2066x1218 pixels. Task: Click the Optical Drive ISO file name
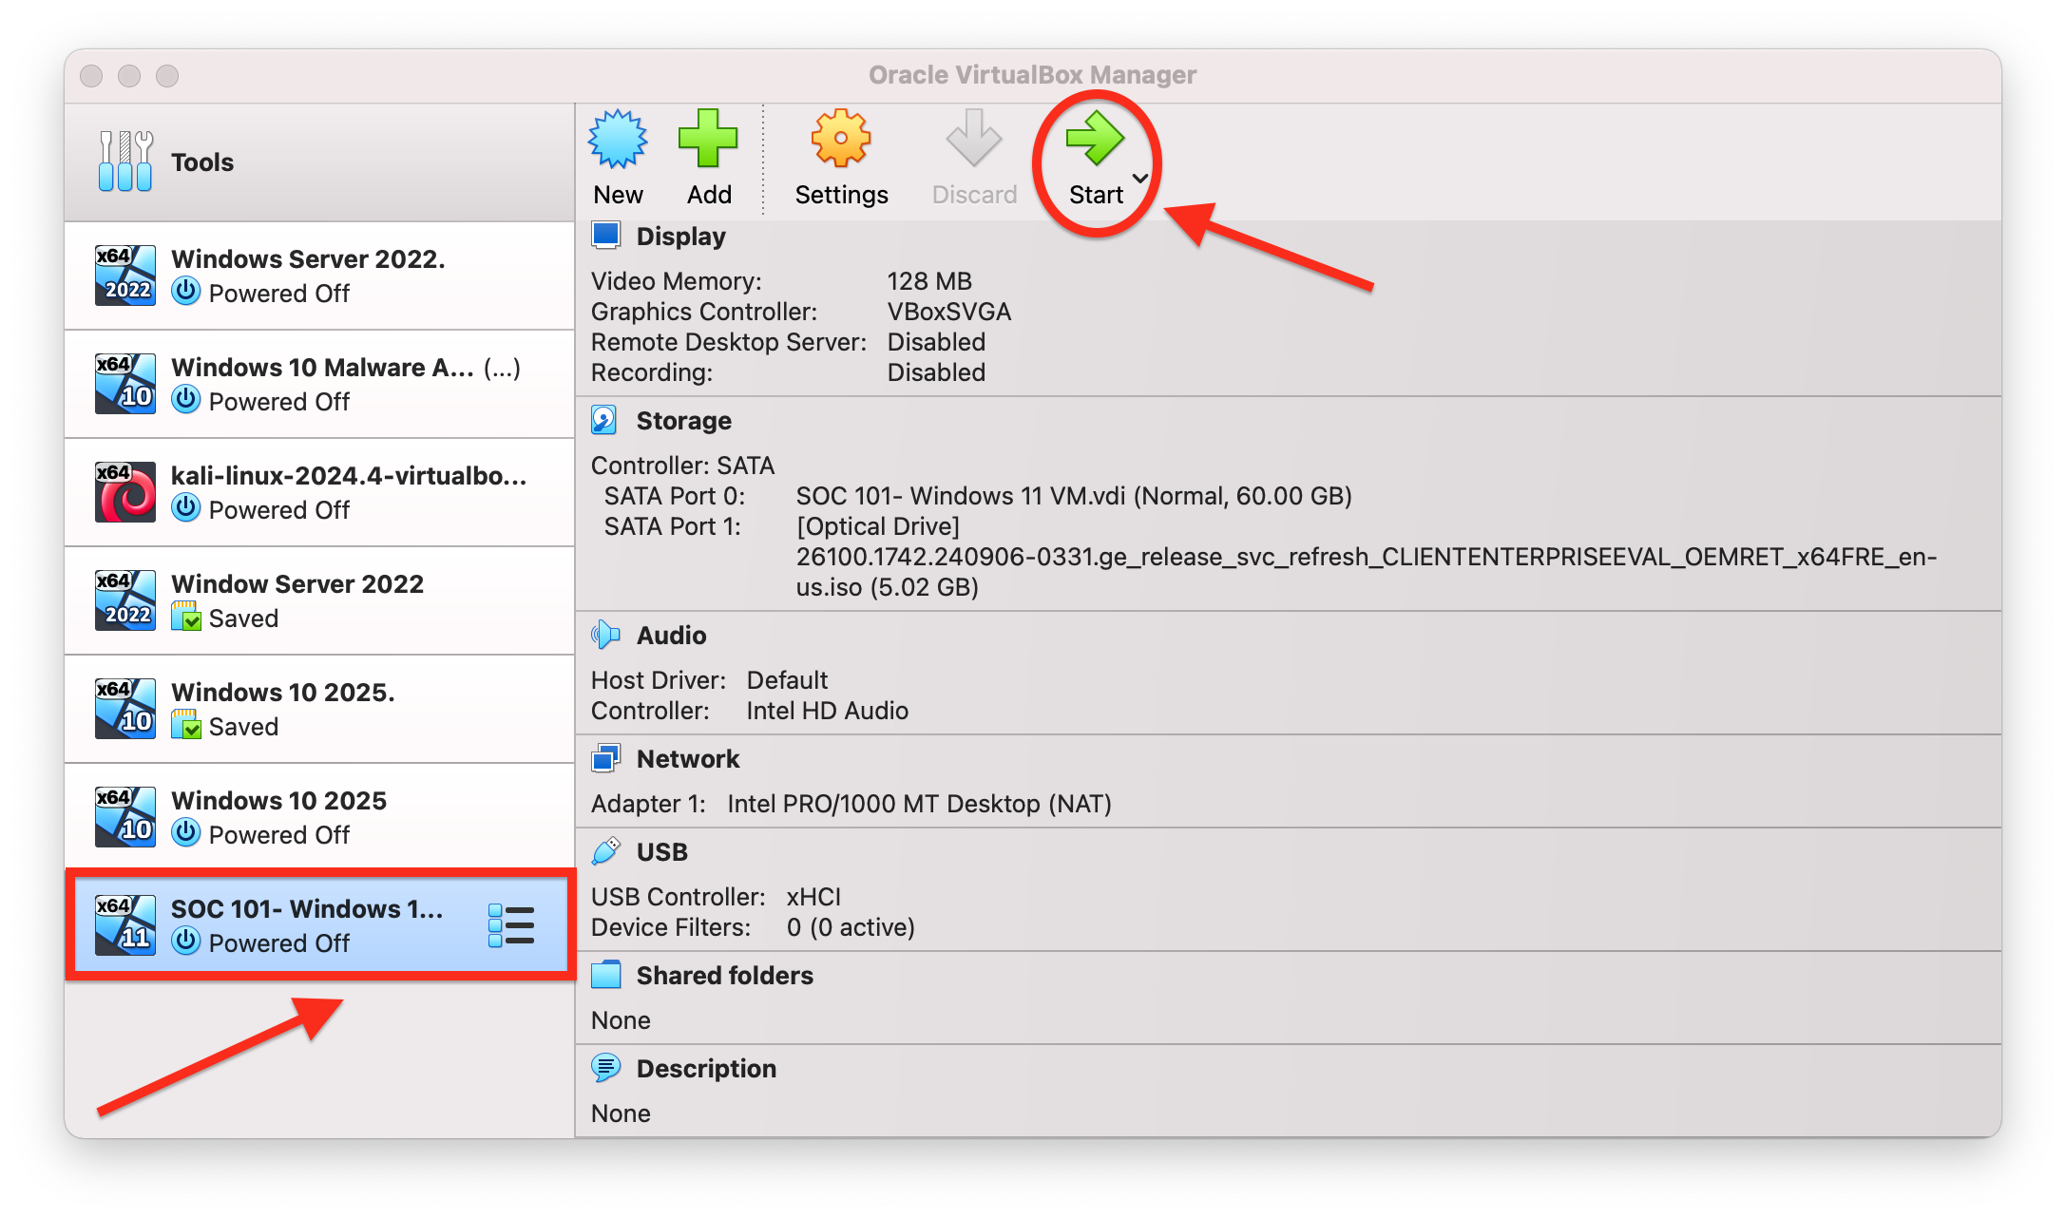click(x=1366, y=572)
